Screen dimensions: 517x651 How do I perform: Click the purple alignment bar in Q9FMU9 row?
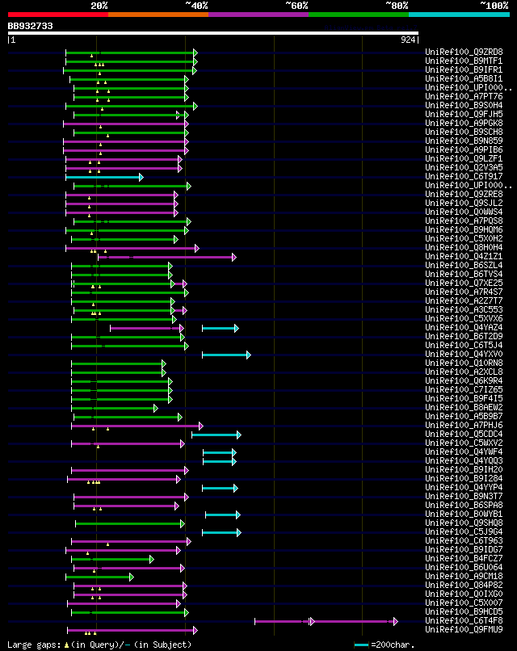pyautogui.click(x=132, y=630)
